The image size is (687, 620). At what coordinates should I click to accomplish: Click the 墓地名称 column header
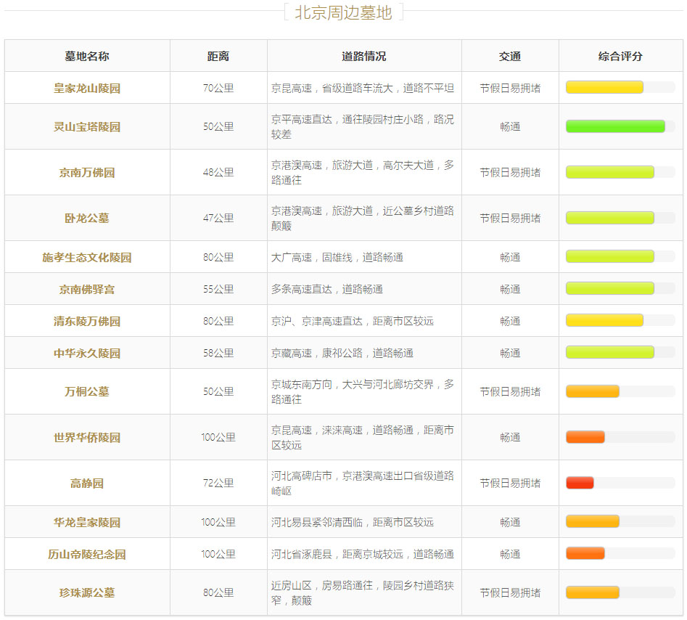pyautogui.click(x=87, y=56)
